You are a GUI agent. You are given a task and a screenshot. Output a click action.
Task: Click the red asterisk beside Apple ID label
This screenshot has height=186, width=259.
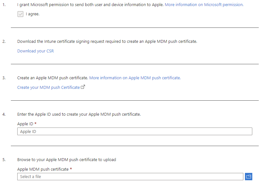[x=35, y=123]
